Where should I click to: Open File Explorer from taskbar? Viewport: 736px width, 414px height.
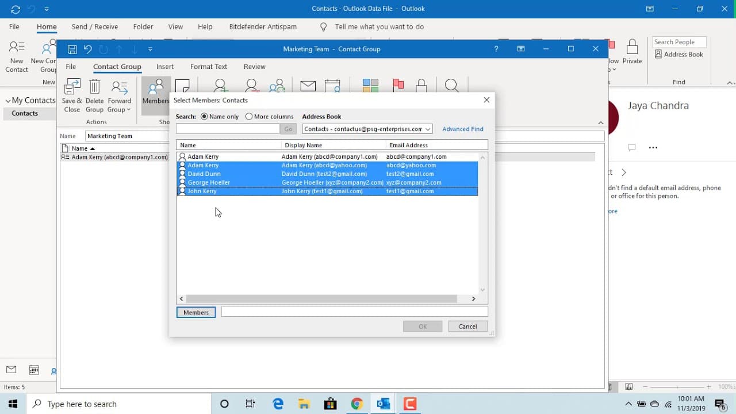(304, 404)
